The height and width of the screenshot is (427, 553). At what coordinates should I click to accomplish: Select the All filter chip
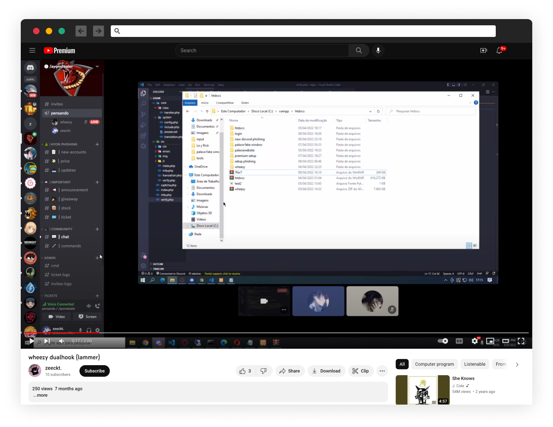coord(402,364)
